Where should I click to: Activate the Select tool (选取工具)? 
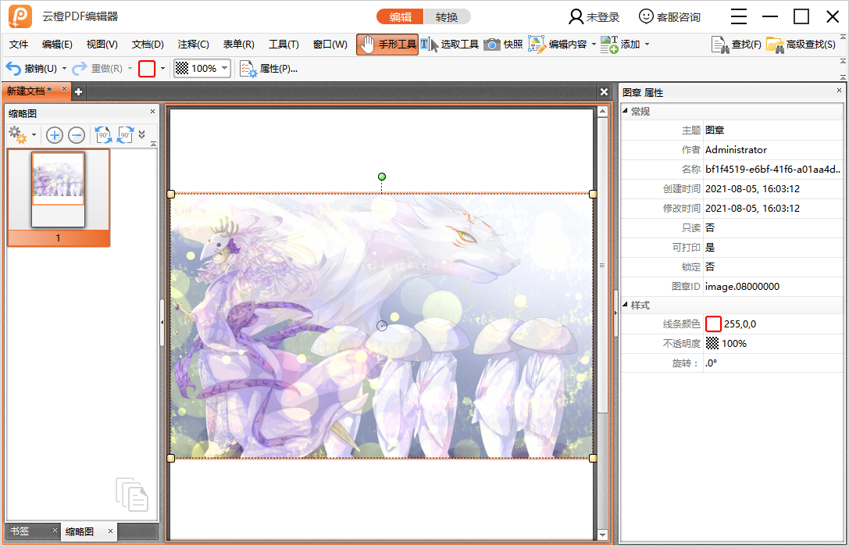(x=449, y=45)
